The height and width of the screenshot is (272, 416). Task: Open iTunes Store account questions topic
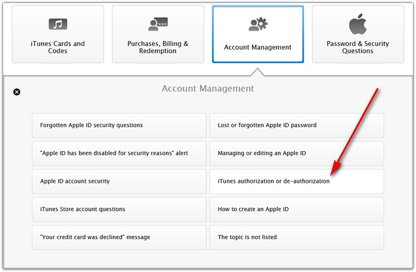tap(119, 210)
